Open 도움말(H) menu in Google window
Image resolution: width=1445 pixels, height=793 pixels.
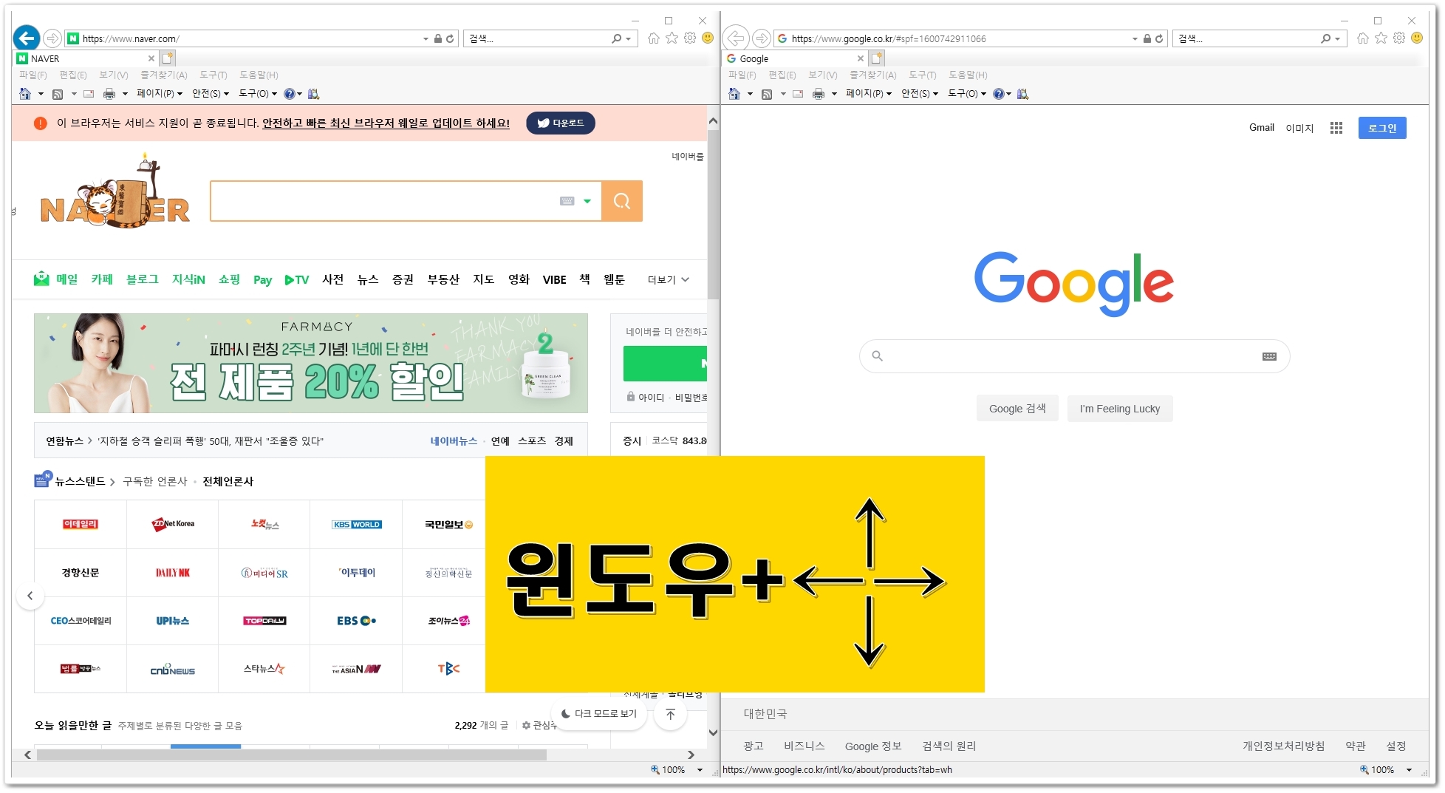[968, 75]
